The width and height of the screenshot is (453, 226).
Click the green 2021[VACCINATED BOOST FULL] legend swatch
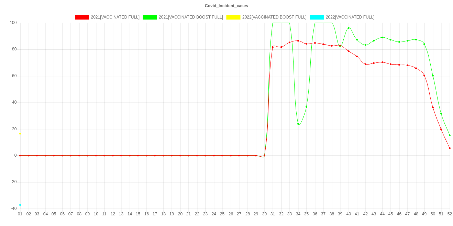150,17
